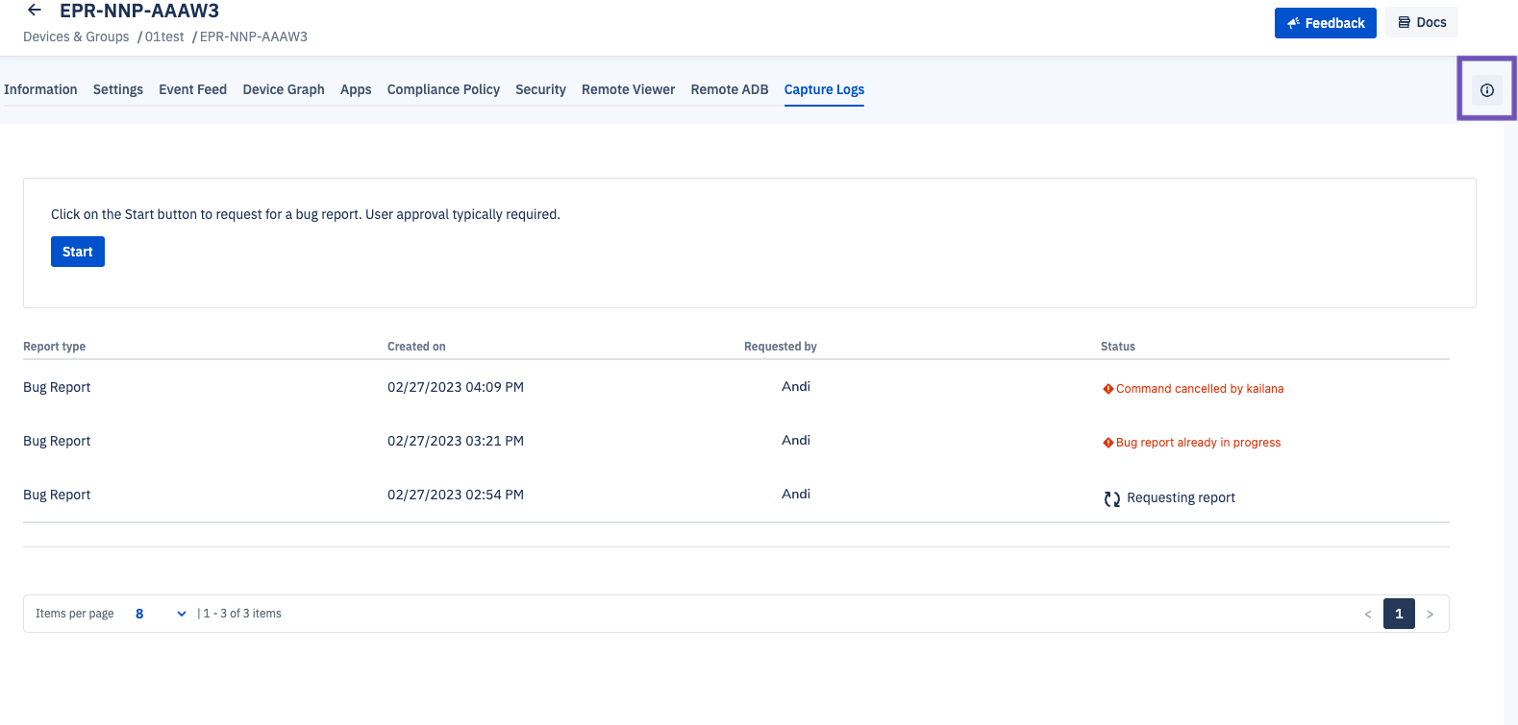The image size is (1518, 725).
Task: Click the back arrow beside device name
Action: click(x=35, y=11)
